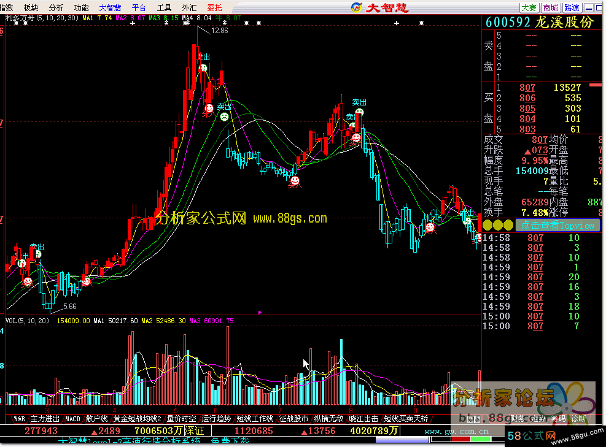Click the index value 1120685 in the status bar

click(254, 431)
